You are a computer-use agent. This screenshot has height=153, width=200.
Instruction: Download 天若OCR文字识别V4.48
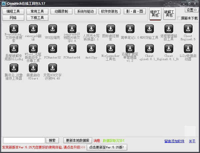[x=53, y=68]
